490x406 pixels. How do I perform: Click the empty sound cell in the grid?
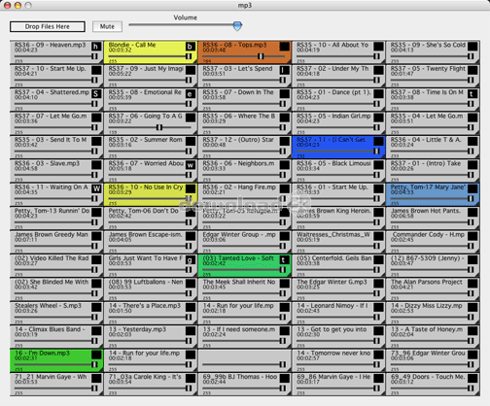pyautogui.click(x=244, y=360)
